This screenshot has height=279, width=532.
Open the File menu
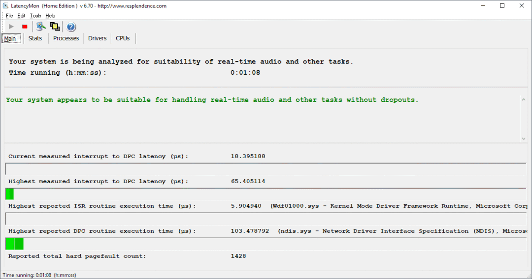pos(9,16)
